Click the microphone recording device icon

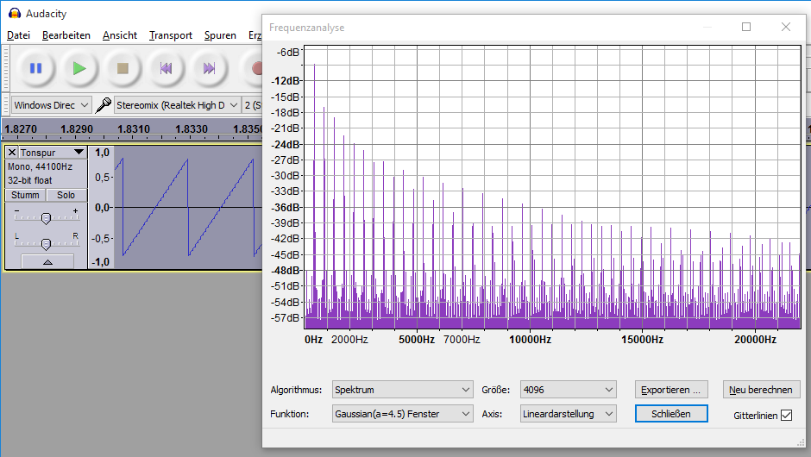point(104,105)
